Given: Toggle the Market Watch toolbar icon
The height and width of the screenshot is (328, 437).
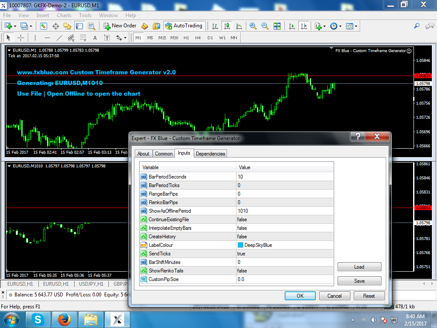Looking at the screenshot, I should 44,26.
